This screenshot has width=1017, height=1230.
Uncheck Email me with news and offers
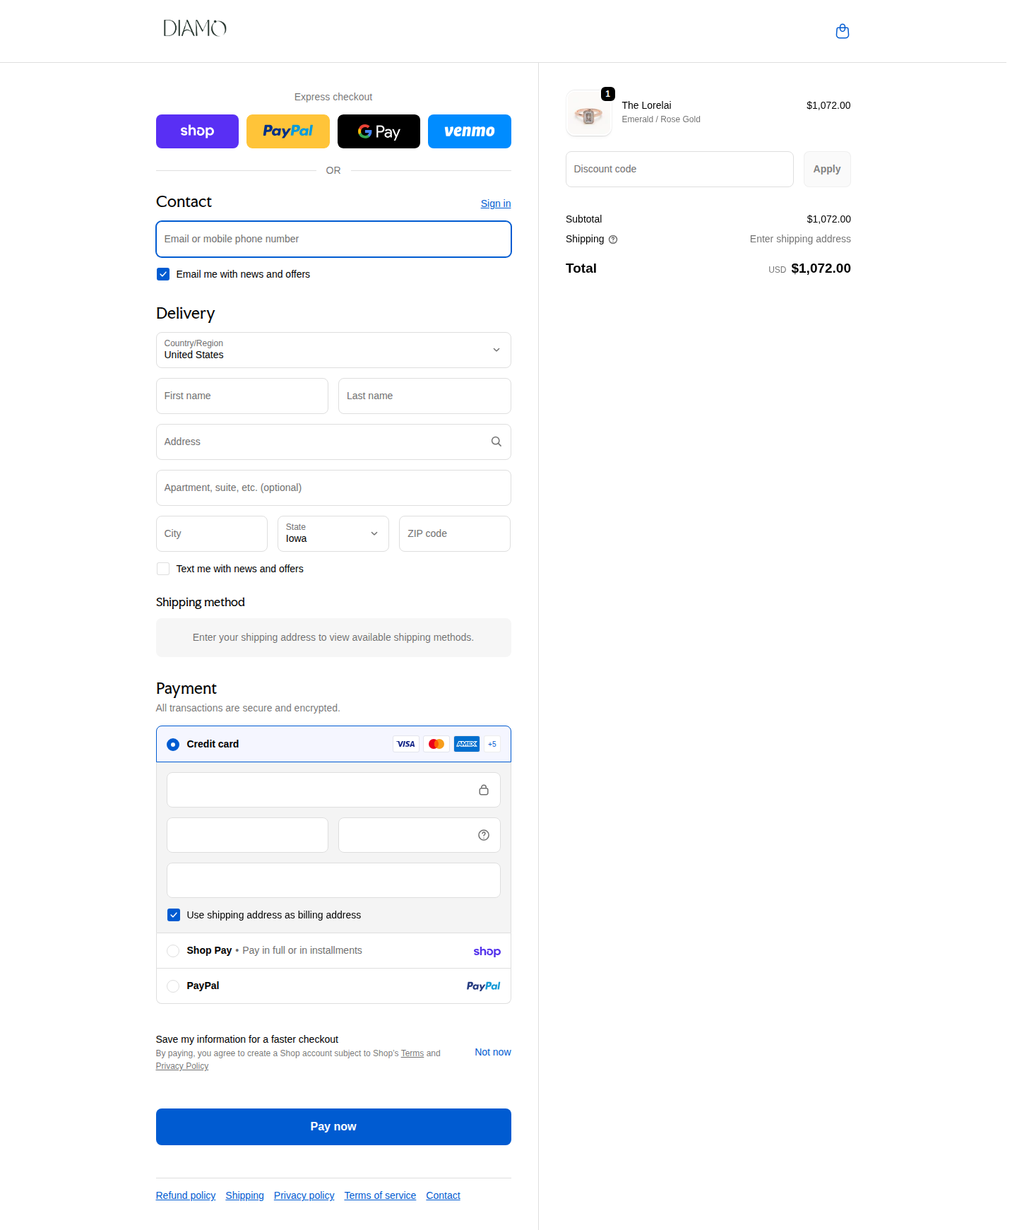coord(163,274)
